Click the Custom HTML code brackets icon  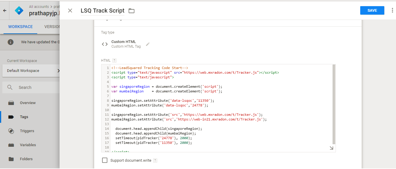105,44
